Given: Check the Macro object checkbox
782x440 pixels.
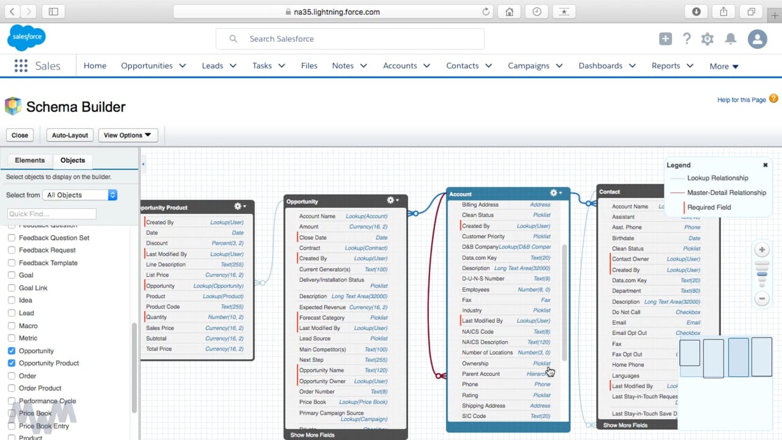Looking at the screenshot, I should [x=12, y=326].
